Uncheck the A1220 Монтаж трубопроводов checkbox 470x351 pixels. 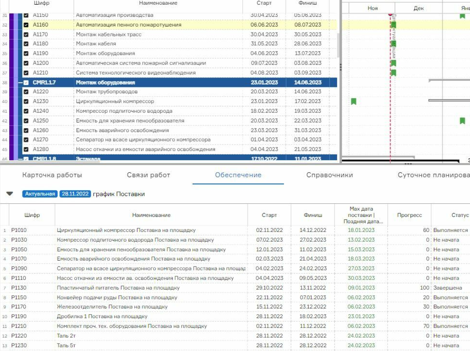pos(26,92)
